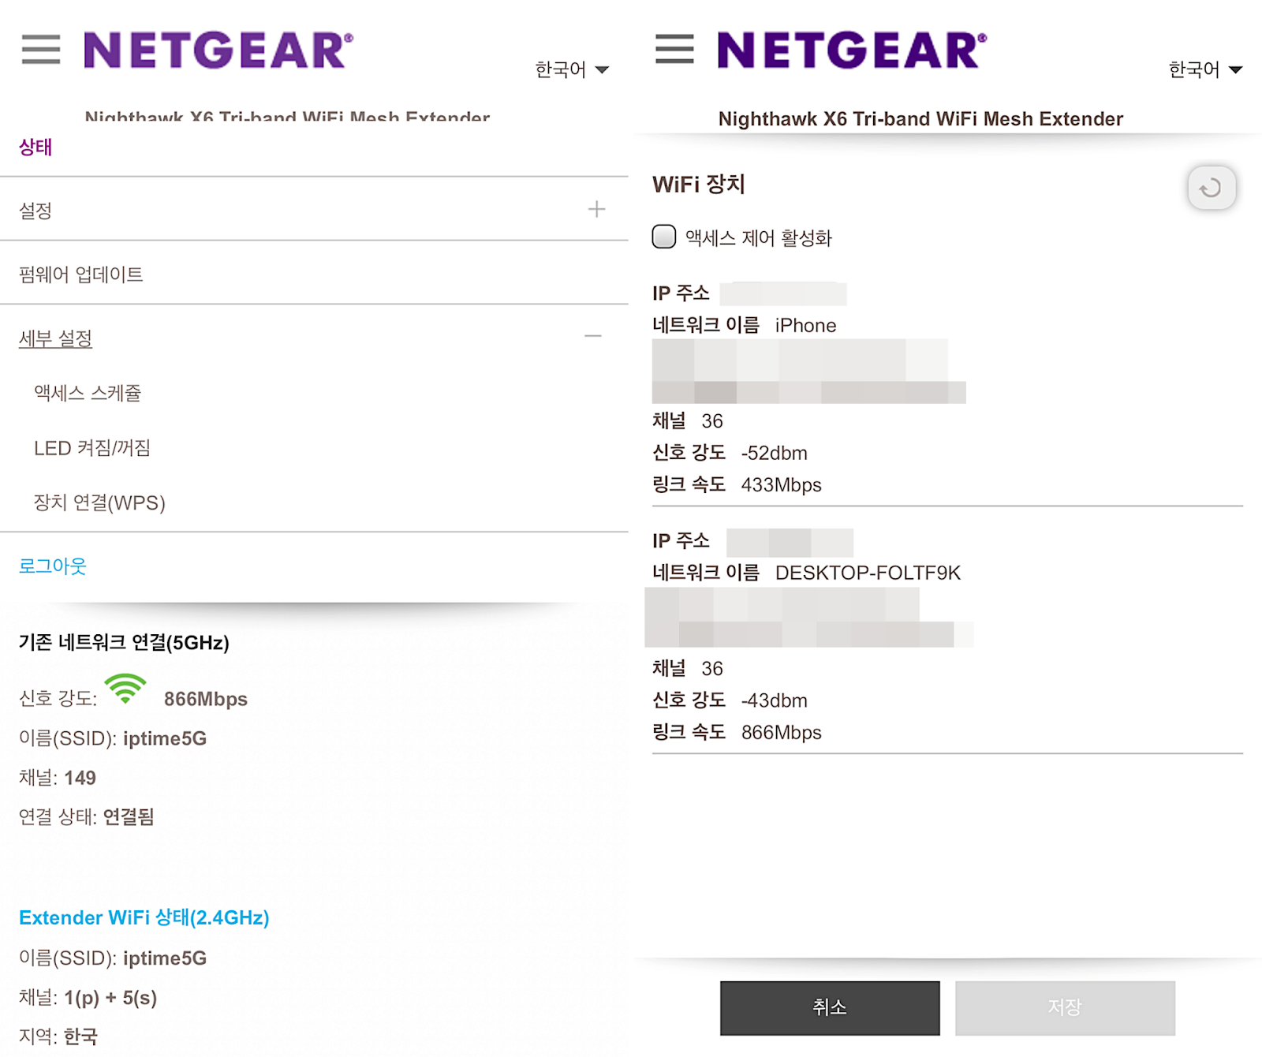
Task: Open the left panel hamburger menu
Action: pos(41,49)
